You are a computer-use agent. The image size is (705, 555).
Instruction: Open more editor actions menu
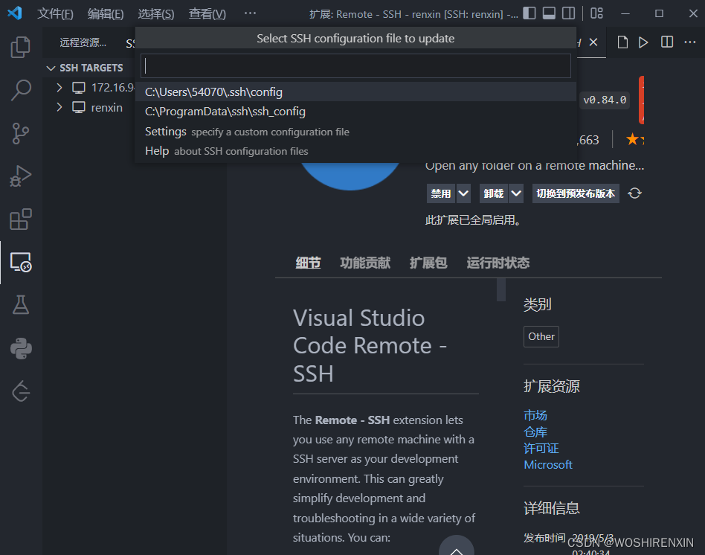click(x=690, y=42)
